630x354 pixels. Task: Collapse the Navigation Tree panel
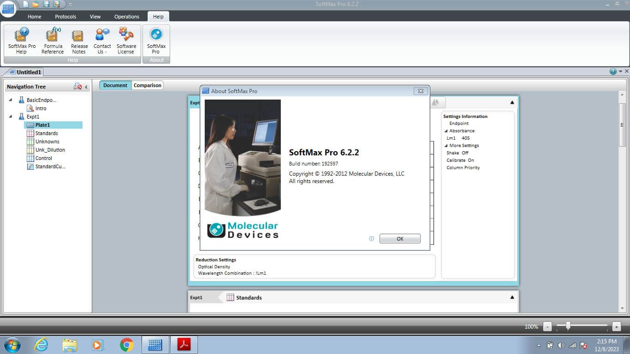pyautogui.click(x=86, y=87)
